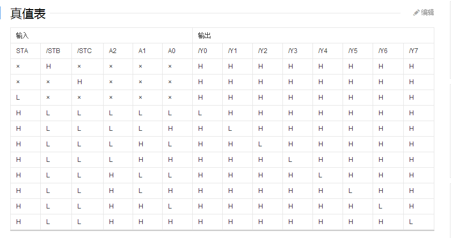Click the only H in the /STC column

point(79,82)
